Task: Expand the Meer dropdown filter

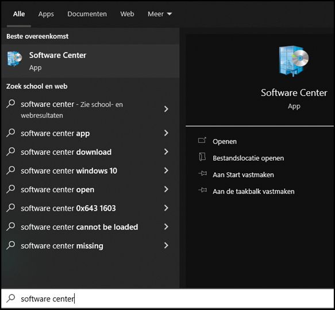Action: click(x=160, y=14)
